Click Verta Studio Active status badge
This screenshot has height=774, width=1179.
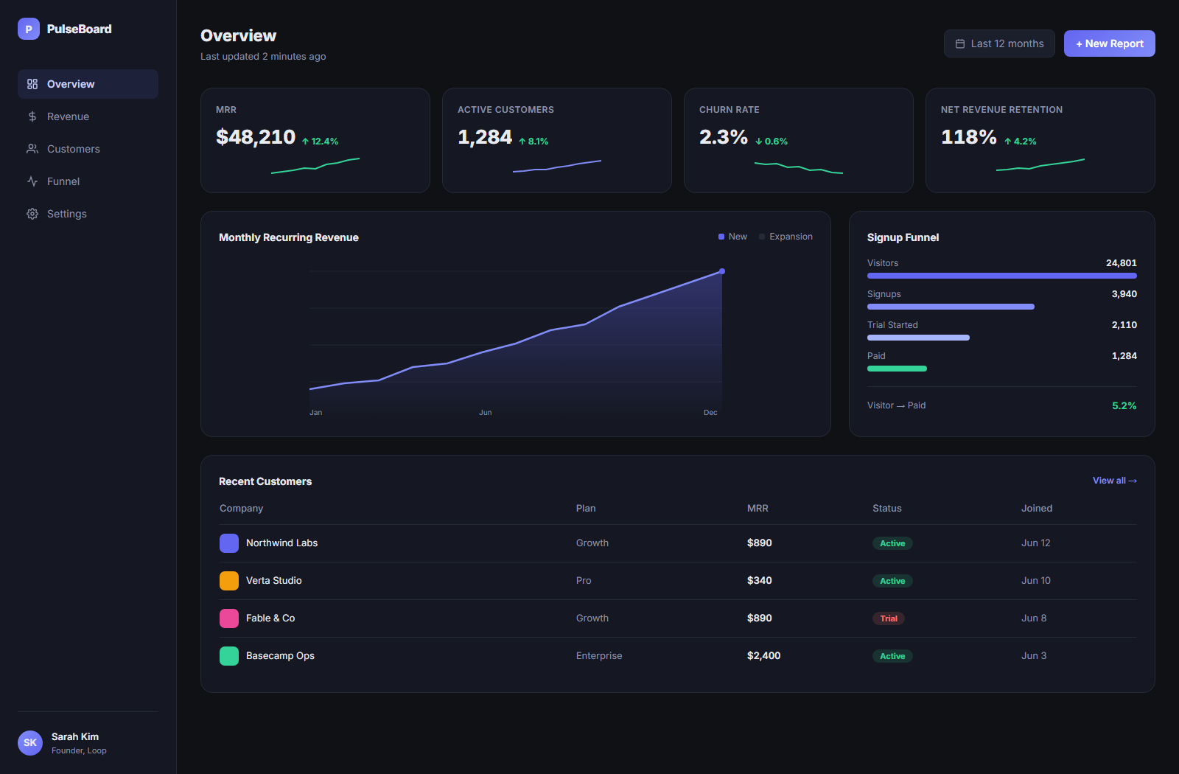click(x=892, y=581)
